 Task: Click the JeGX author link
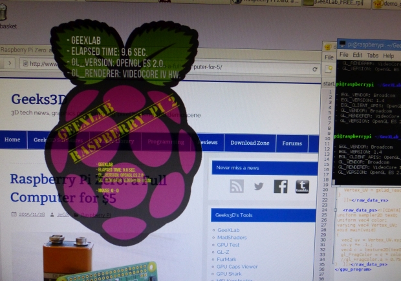[63, 214]
